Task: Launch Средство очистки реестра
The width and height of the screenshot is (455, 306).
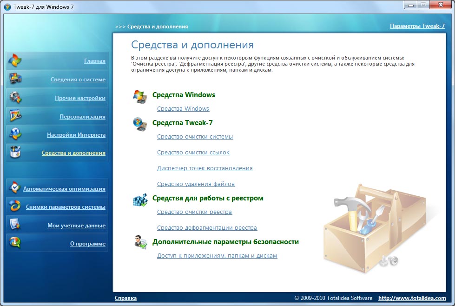Action: pyautogui.click(x=194, y=212)
